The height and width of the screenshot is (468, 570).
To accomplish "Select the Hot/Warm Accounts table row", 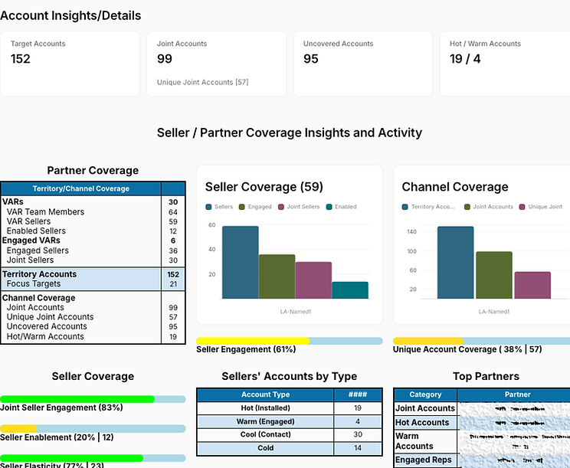I will click(x=93, y=336).
